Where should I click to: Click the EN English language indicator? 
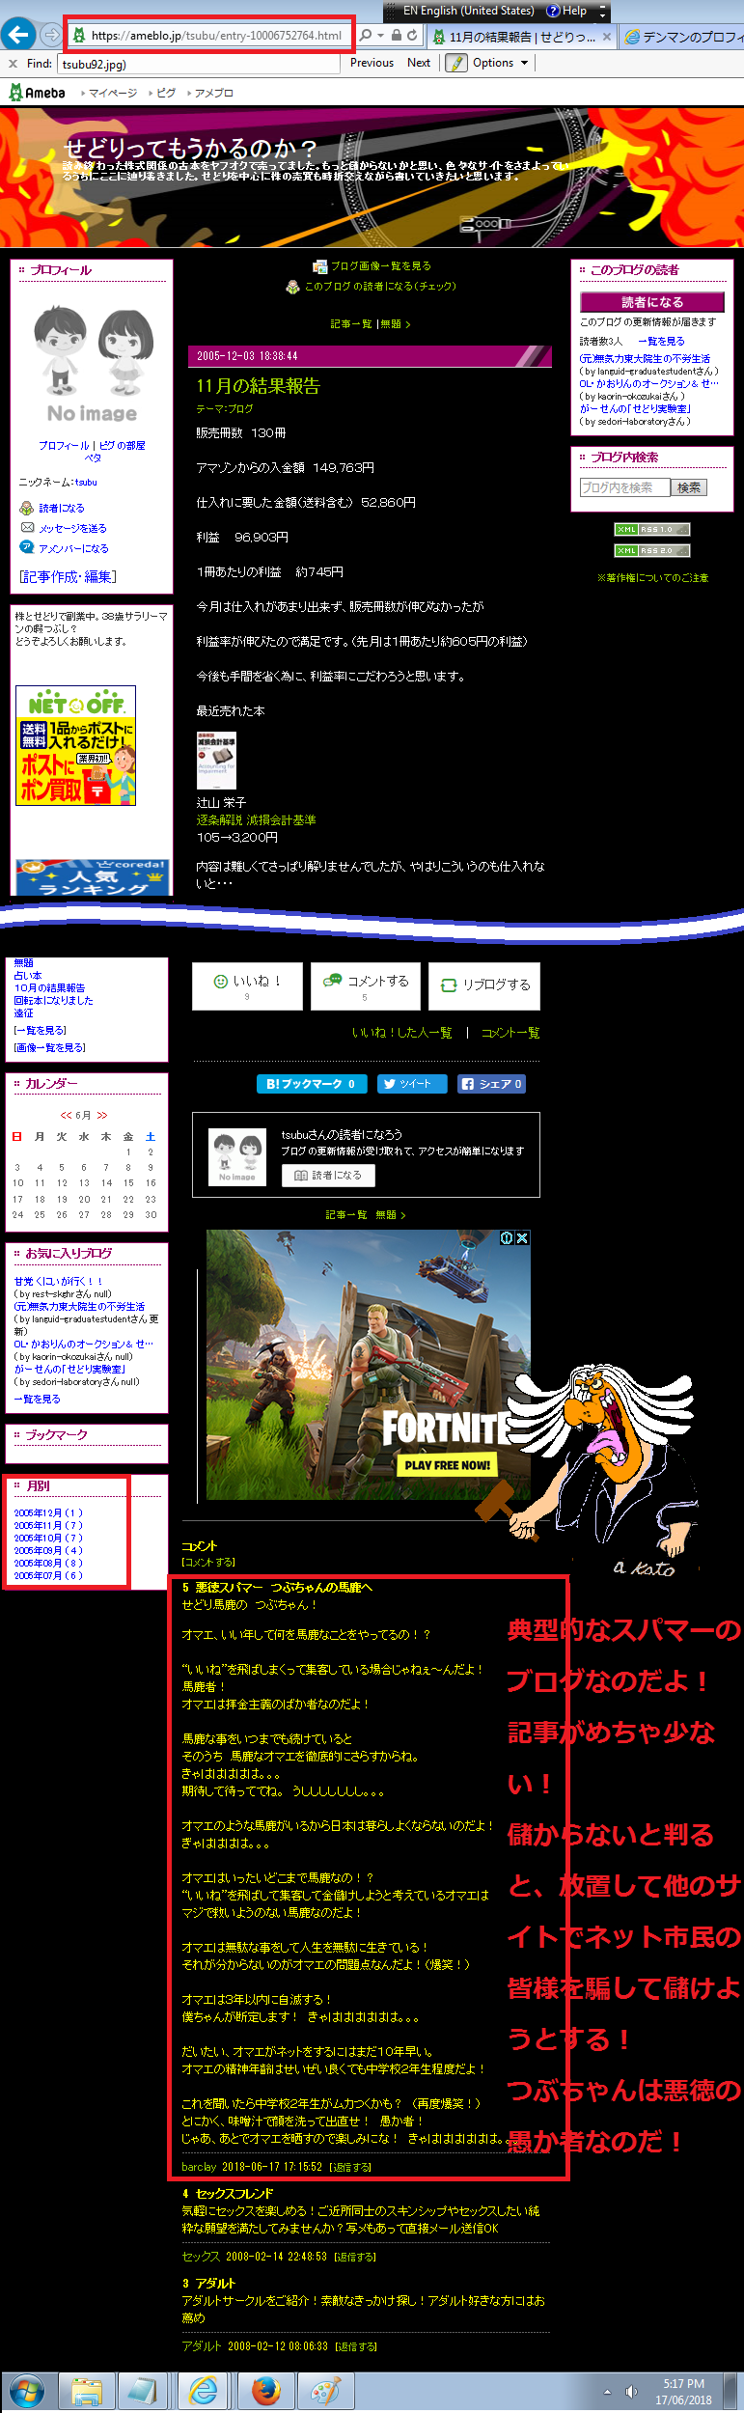pyautogui.click(x=468, y=11)
